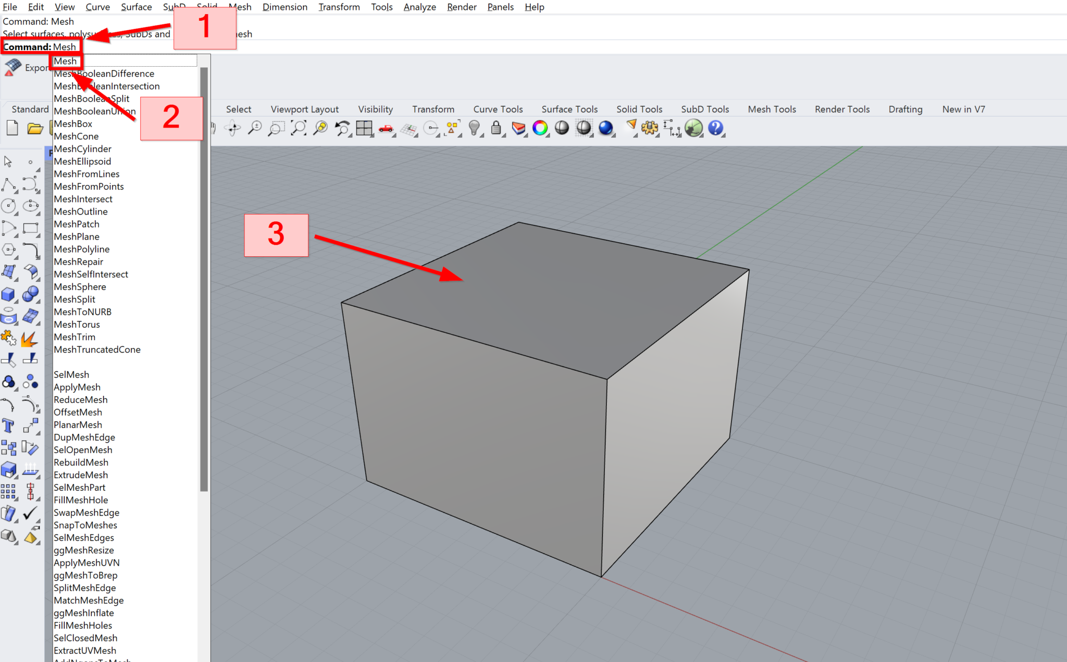Toggle the Rotate View tool

click(x=232, y=129)
